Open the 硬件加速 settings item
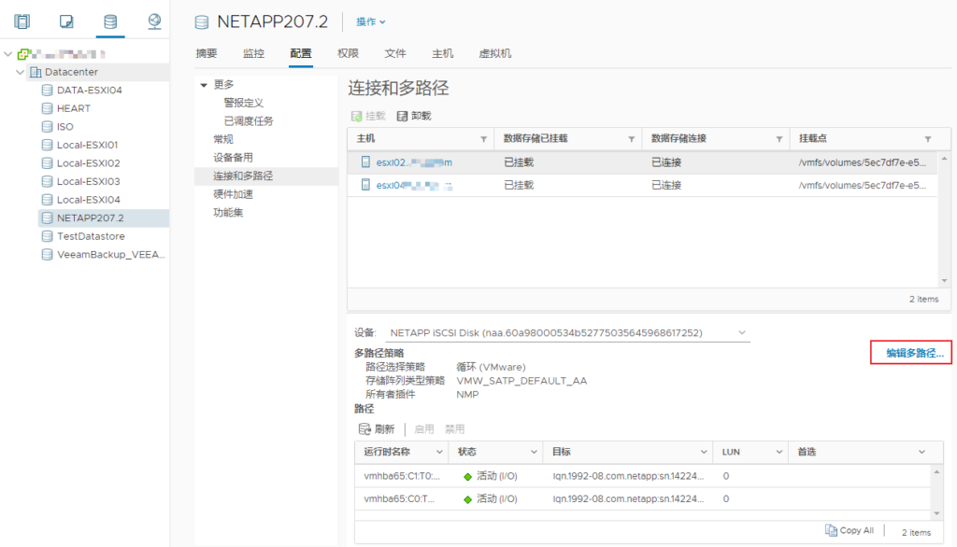The image size is (957, 547). tap(233, 194)
